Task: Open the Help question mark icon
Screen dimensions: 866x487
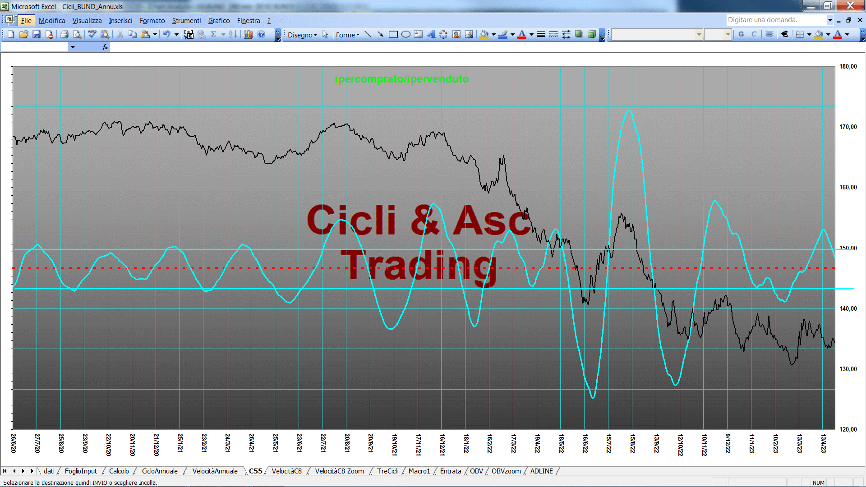Action: 261,34
